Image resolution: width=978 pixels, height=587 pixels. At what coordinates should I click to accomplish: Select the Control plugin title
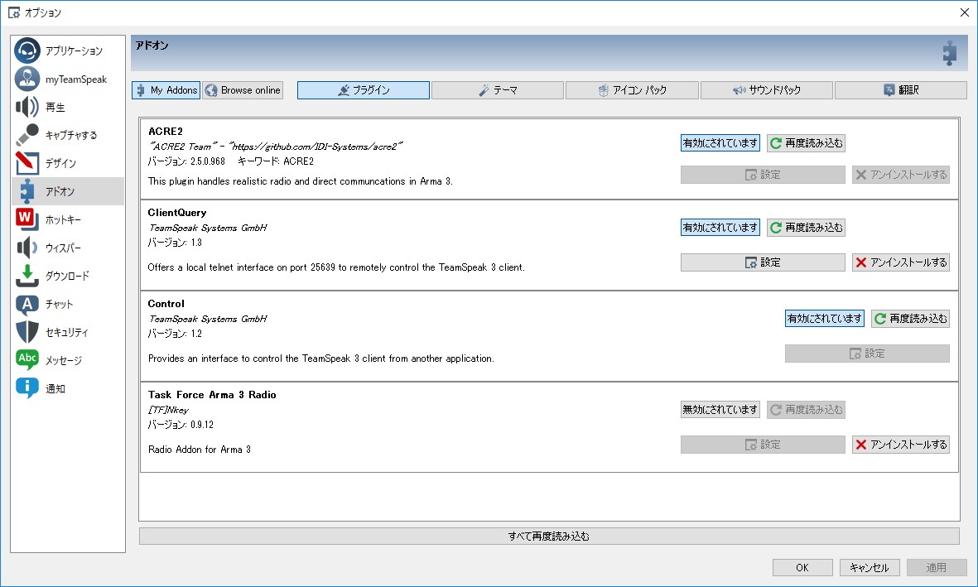pos(166,304)
